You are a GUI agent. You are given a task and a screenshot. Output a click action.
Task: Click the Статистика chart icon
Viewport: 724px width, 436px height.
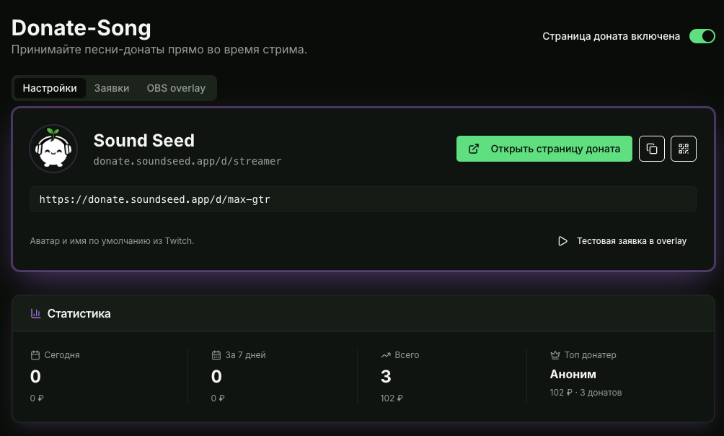tap(35, 313)
